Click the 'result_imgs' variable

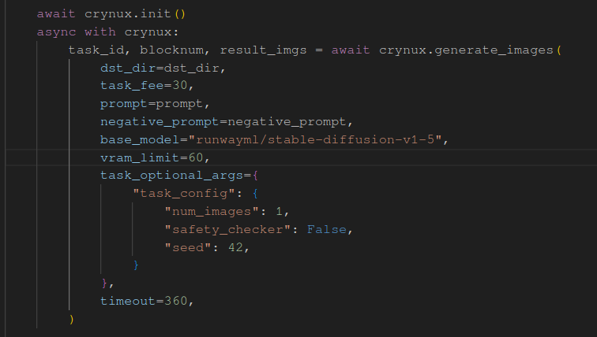pos(264,50)
